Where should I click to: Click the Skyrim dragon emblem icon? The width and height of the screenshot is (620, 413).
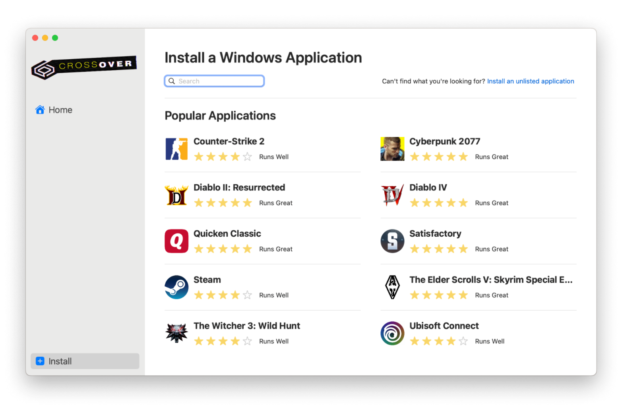(392, 287)
